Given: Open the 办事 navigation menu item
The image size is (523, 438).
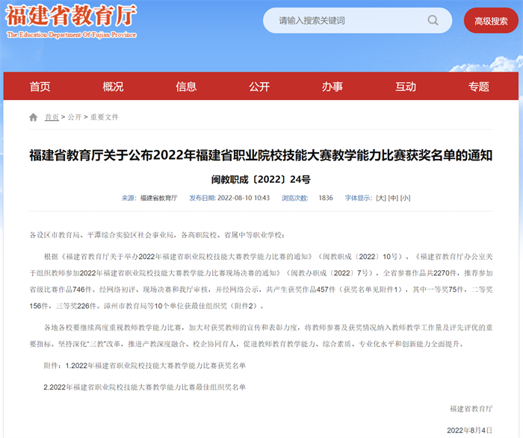Looking at the screenshot, I should tap(332, 87).
